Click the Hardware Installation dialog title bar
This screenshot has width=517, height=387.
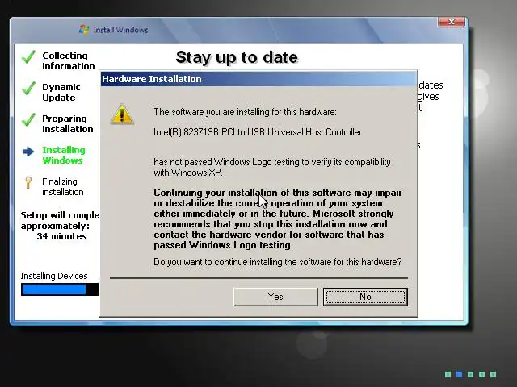[x=258, y=79]
